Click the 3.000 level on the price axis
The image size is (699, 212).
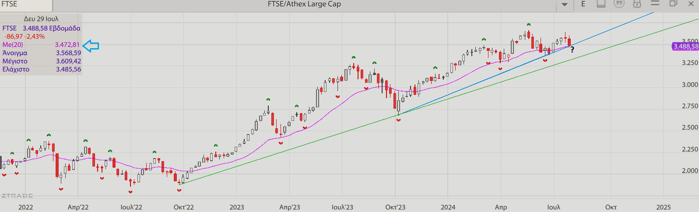tap(690, 85)
